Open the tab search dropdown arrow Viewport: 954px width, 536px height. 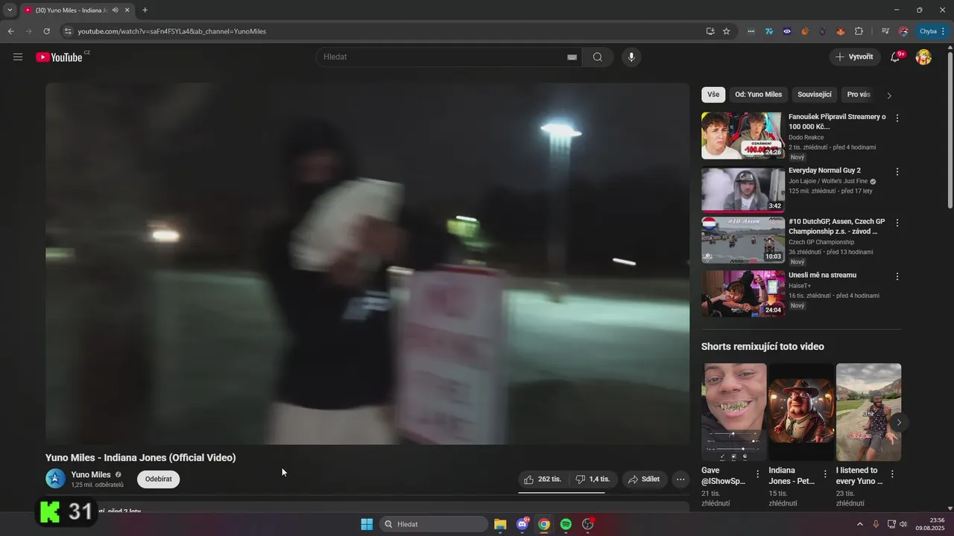click(x=10, y=10)
